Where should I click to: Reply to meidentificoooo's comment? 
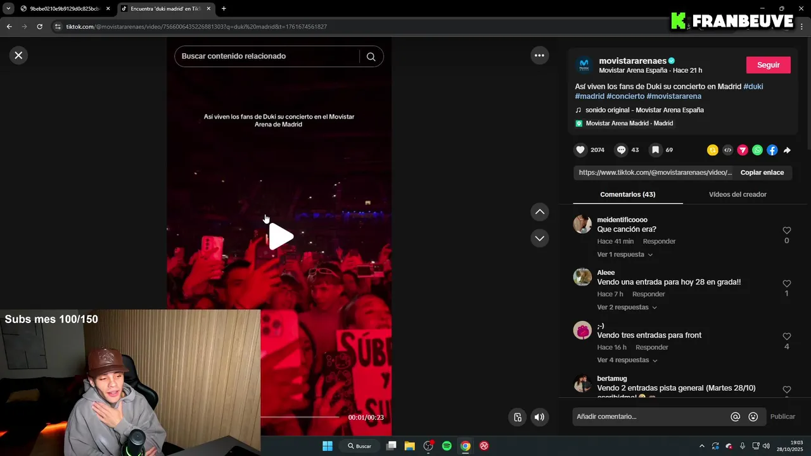(659, 241)
